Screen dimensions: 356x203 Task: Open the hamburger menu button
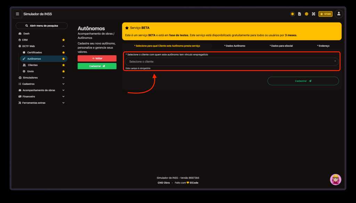click(17, 14)
